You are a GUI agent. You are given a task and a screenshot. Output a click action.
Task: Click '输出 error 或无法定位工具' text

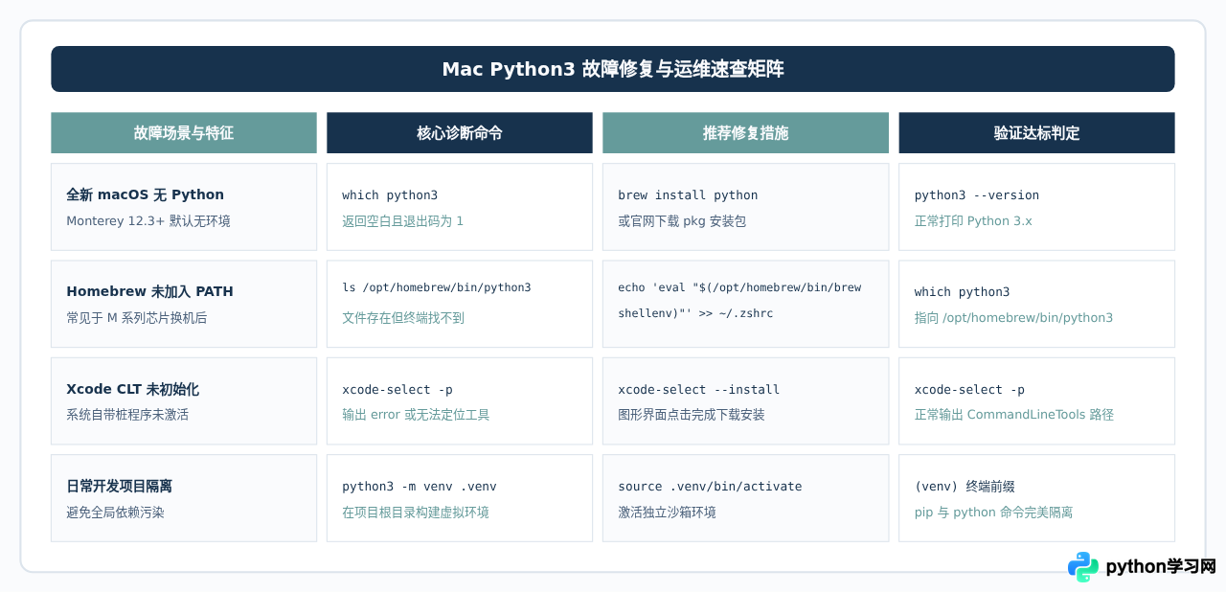[416, 415]
